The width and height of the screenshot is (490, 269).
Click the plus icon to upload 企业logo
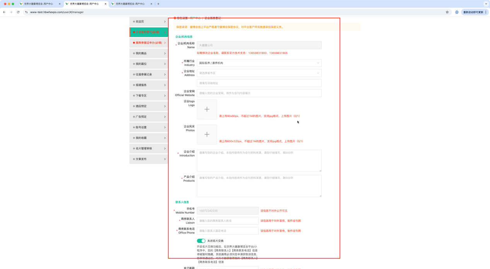207,109
